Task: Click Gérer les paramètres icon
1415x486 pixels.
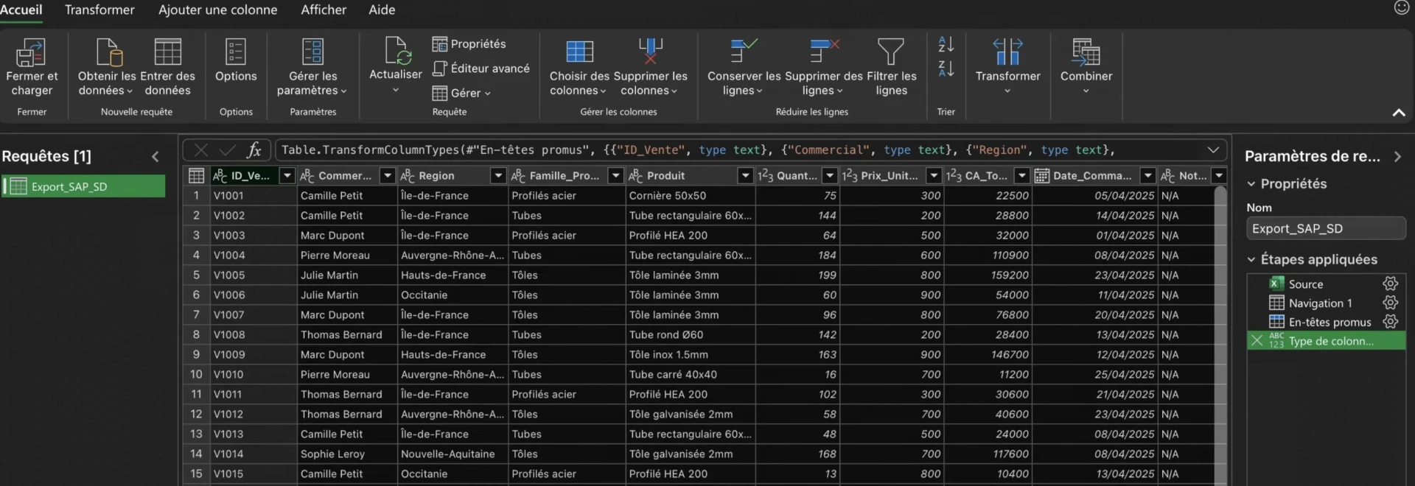Action: tap(312, 52)
